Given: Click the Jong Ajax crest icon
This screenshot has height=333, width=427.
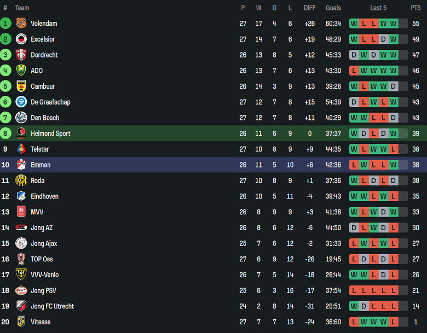Looking at the screenshot, I should (x=21, y=243).
